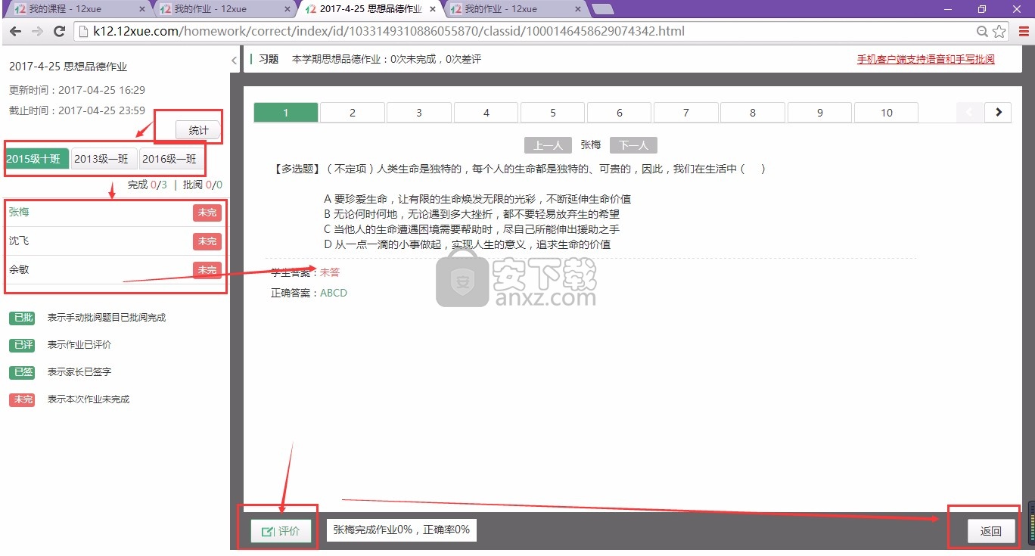
Task: Reload the page with refresh icon
Action: click(x=59, y=32)
